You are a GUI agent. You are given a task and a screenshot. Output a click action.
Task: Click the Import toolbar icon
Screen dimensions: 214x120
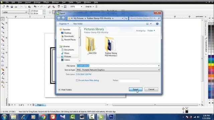click(x=49, y=7)
